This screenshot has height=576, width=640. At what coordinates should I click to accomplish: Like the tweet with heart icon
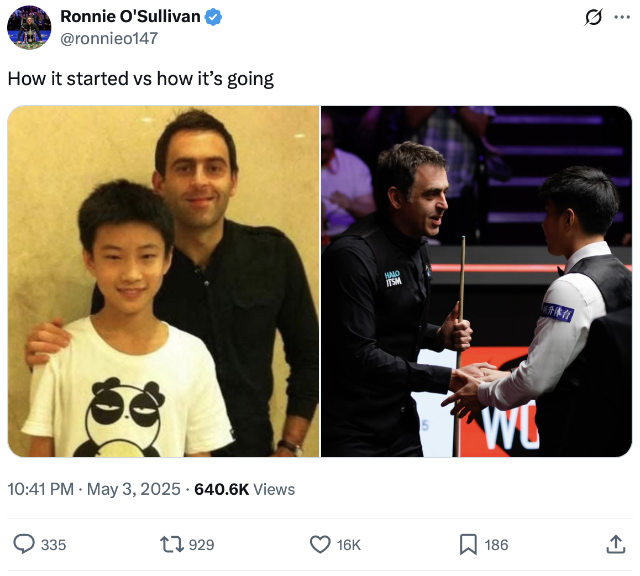click(x=320, y=544)
